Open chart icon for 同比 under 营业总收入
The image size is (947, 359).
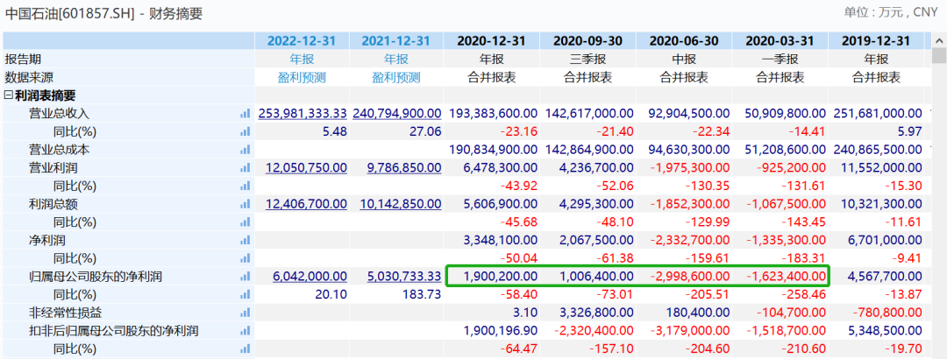point(245,131)
